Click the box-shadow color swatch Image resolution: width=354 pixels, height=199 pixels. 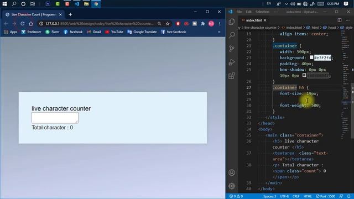pyautogui.click(x=304, y=75)
